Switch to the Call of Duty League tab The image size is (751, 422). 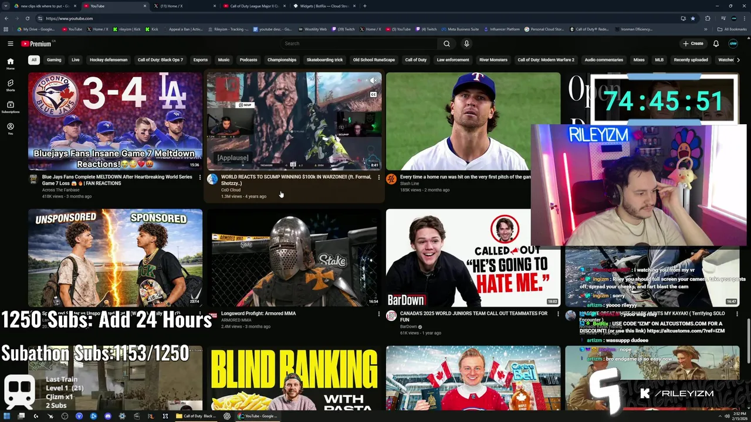tap(253, 6)
